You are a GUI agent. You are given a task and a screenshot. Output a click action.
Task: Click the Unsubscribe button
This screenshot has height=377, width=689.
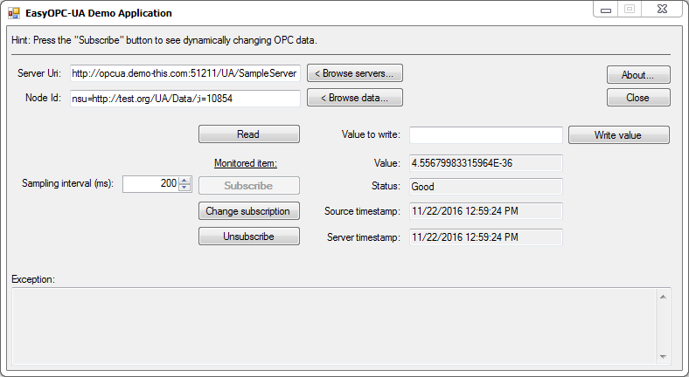coord(249,236)
